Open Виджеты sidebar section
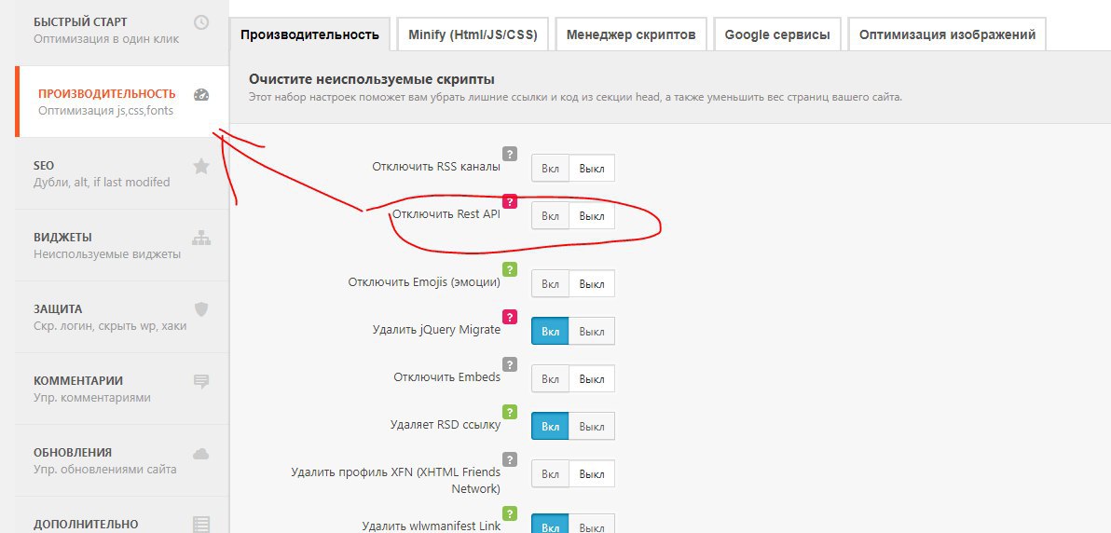Screen dimensions: 1111x533 click(x=122, y=245)
